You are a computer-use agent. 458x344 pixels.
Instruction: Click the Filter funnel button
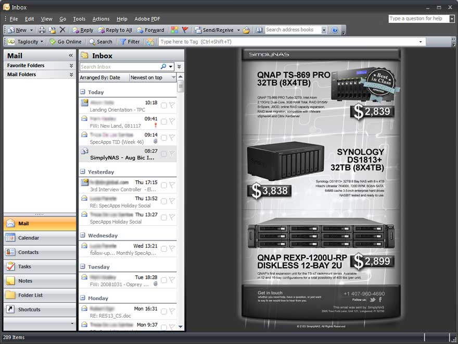130,42
